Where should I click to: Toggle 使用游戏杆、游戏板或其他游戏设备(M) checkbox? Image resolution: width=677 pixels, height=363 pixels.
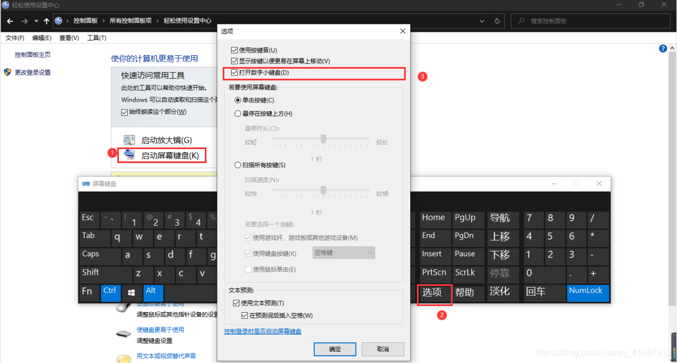(248, 237)
